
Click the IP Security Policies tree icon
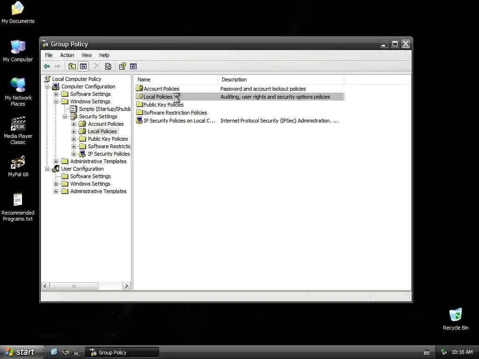pyautogui.click(x=82, y=154)
